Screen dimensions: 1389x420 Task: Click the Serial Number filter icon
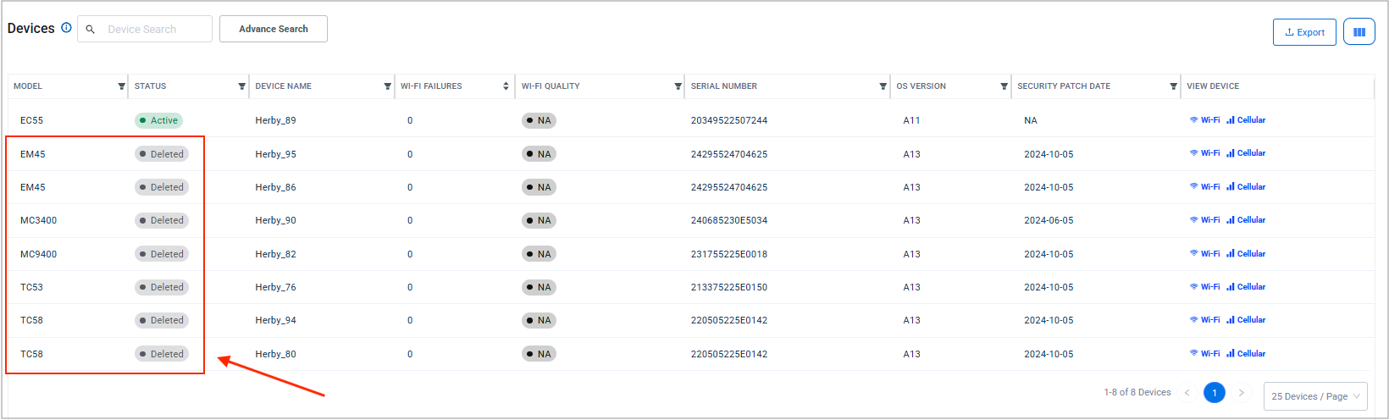(x=883, y=86)
